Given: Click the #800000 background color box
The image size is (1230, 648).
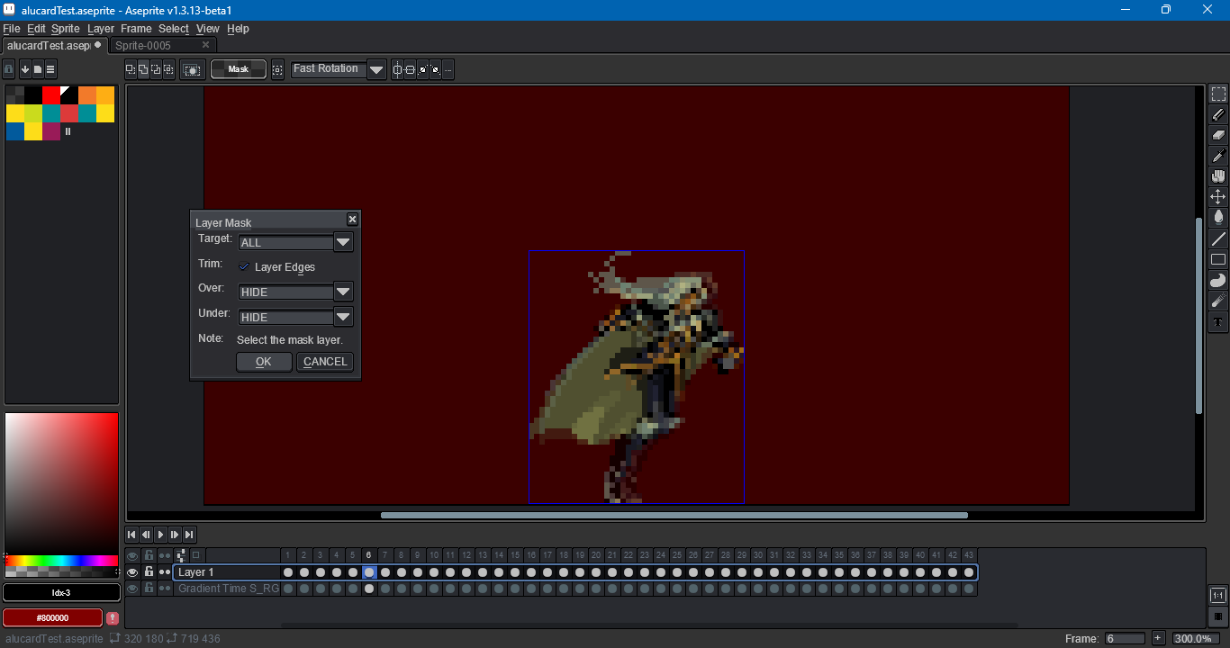Looking at the screenshot, I should 52,618.
